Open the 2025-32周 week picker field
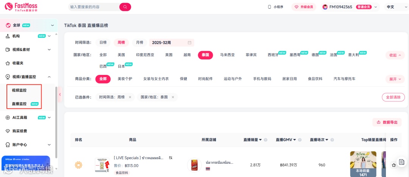 coord(172,42)
